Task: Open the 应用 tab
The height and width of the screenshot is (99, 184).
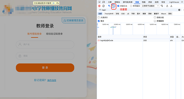Action: click(157, 2)
